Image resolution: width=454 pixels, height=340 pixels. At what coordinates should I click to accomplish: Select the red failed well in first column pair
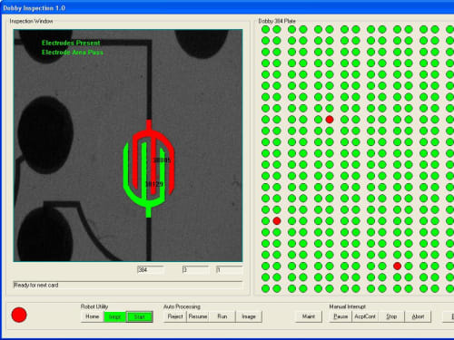(x=277, y=221)
